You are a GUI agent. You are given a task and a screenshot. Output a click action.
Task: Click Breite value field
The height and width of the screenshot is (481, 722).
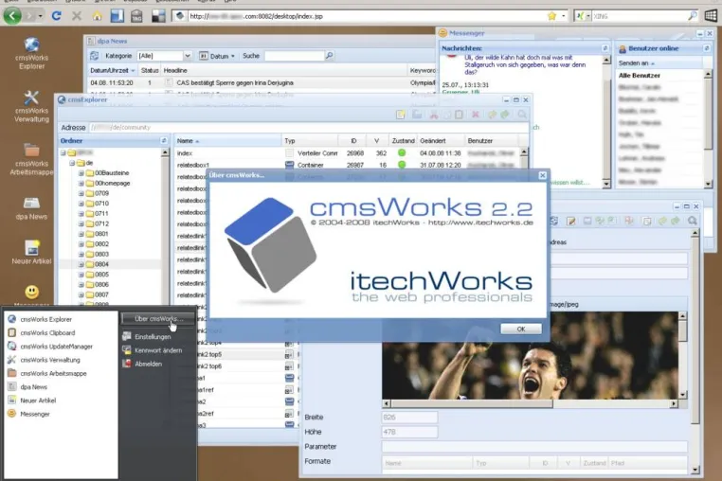(409, 418)
